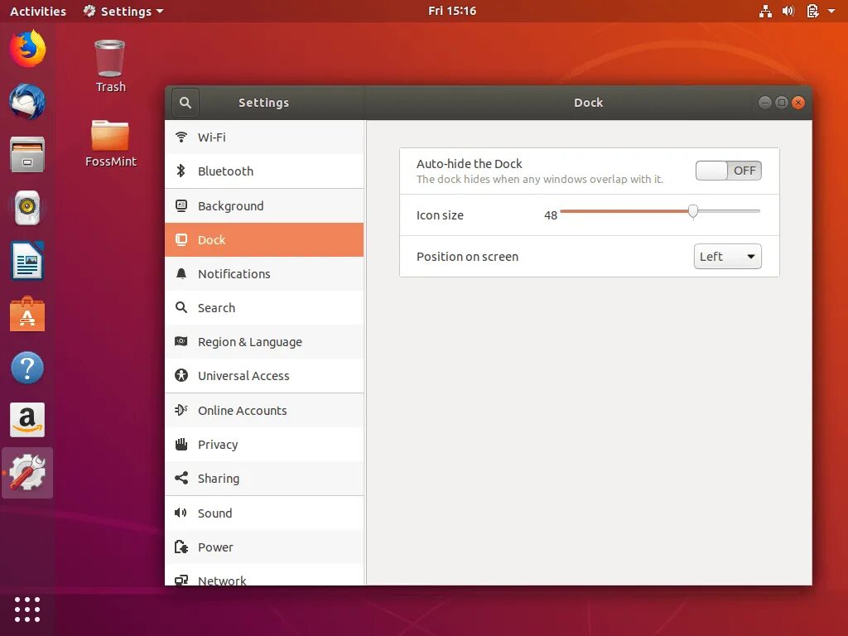Screen dimensions: 848x636
Task: Open Position on screen Left dropdown
Action: point(727,257)
